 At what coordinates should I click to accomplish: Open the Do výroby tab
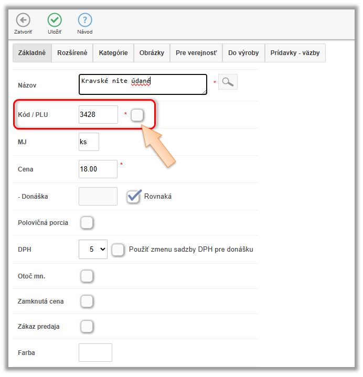pyautogui.click(x=243, y=53)
